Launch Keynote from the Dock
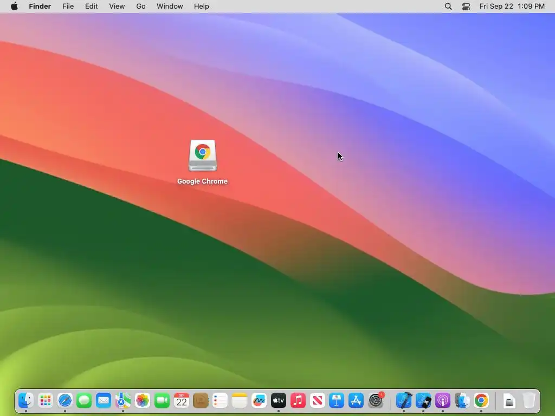Image resolution: width=555 pixels, height=416 pixels. click(x=337, y=400)
